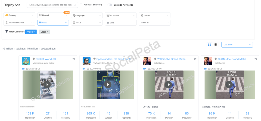Play the Spacelanders video ad

[x=108, y=85]
